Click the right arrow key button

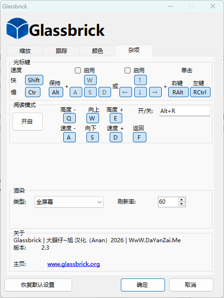[x=155, y=92]
